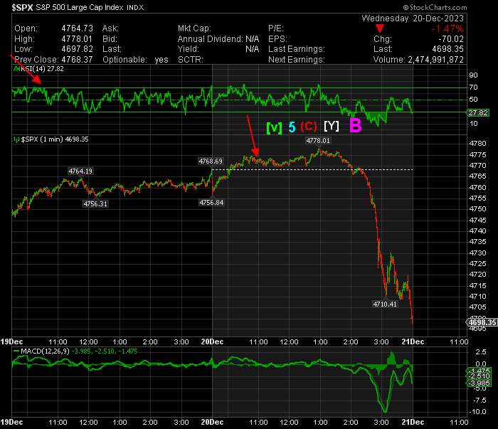Click 21Dec on the price chart time axis

[x=413, y=342]
